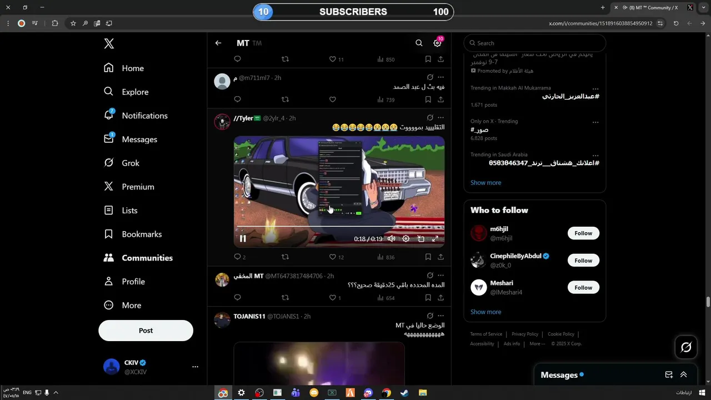Open Steam from the taskbar

tap(404, 393)
